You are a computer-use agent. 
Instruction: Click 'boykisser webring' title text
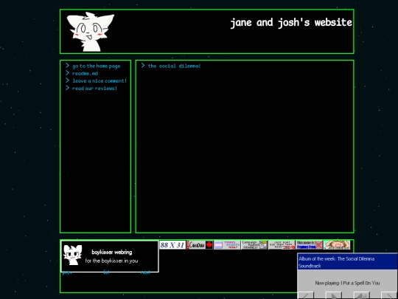(112, 252)
